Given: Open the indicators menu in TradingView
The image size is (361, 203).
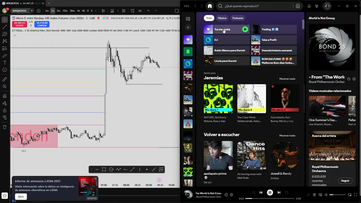Looking at the screenshot, I should point(112,11).
